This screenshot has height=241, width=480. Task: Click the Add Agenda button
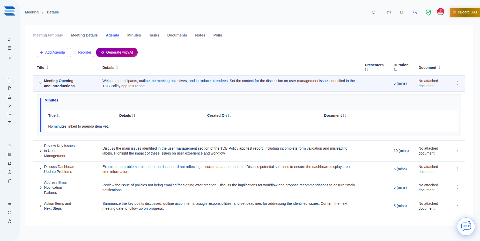(52, 52)
